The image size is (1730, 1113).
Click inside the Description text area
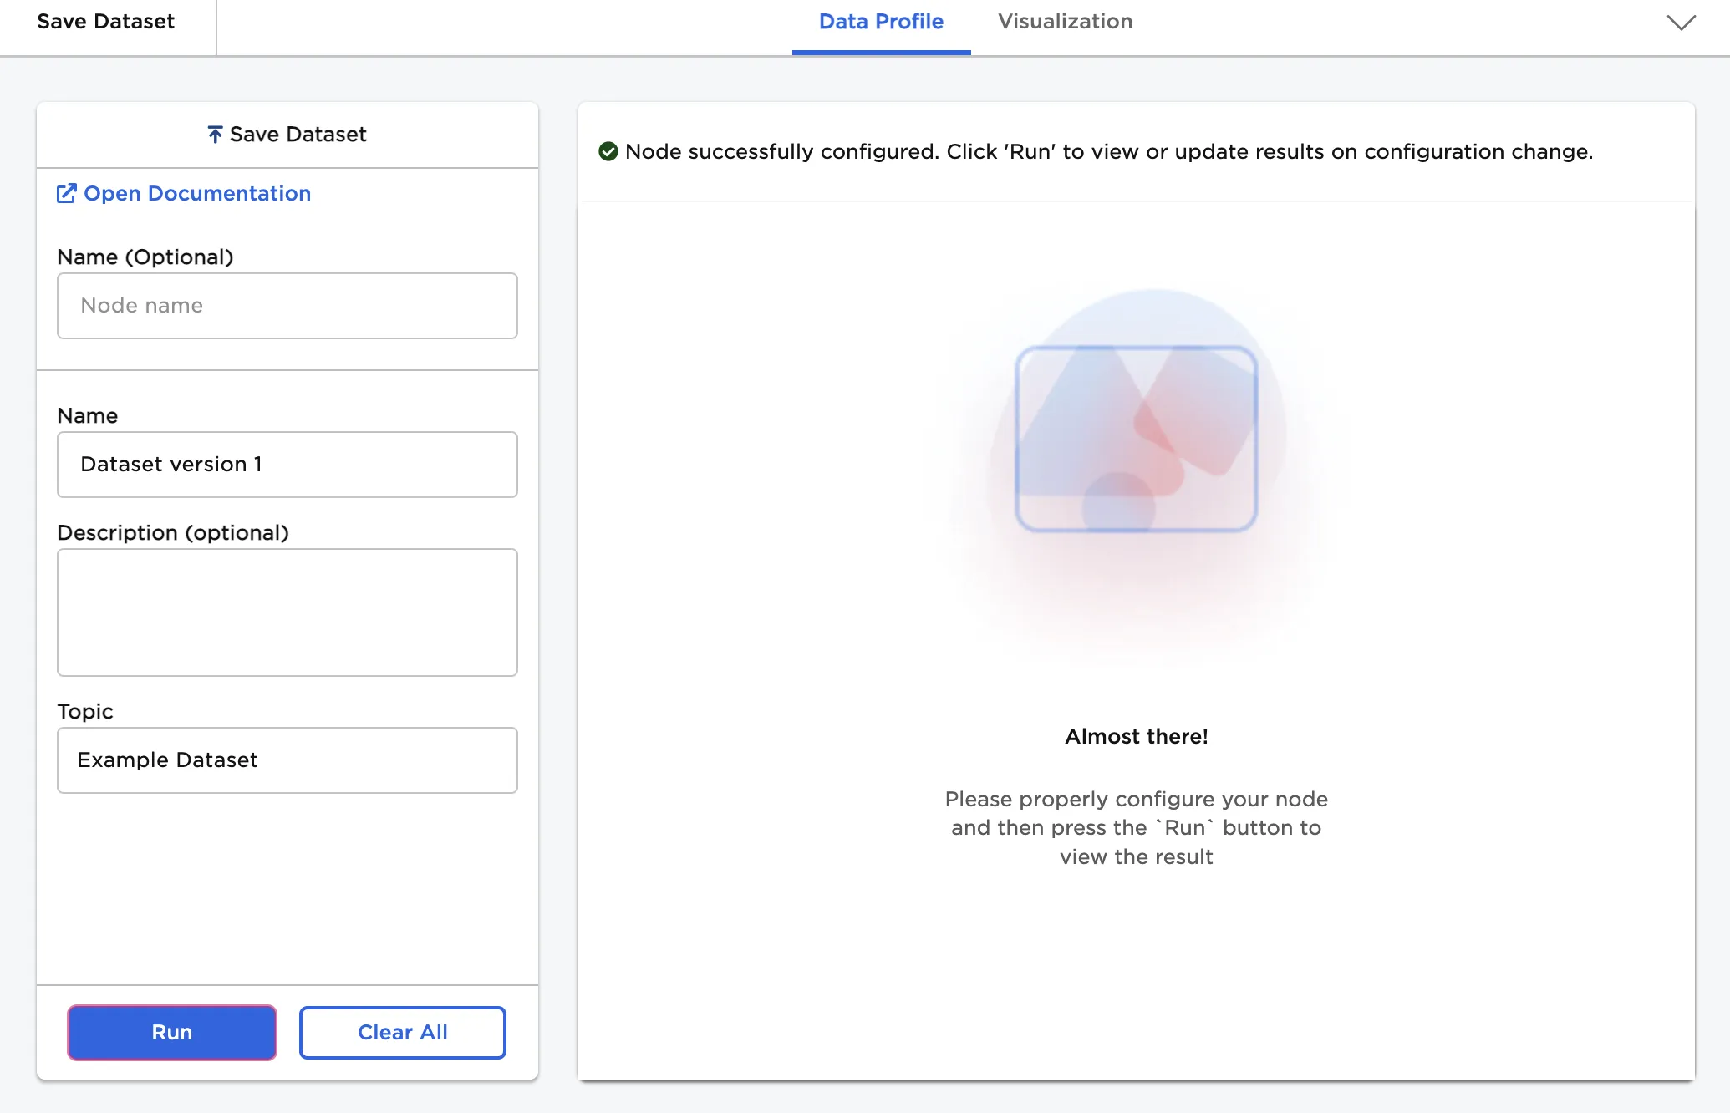[x=287, y=612]
